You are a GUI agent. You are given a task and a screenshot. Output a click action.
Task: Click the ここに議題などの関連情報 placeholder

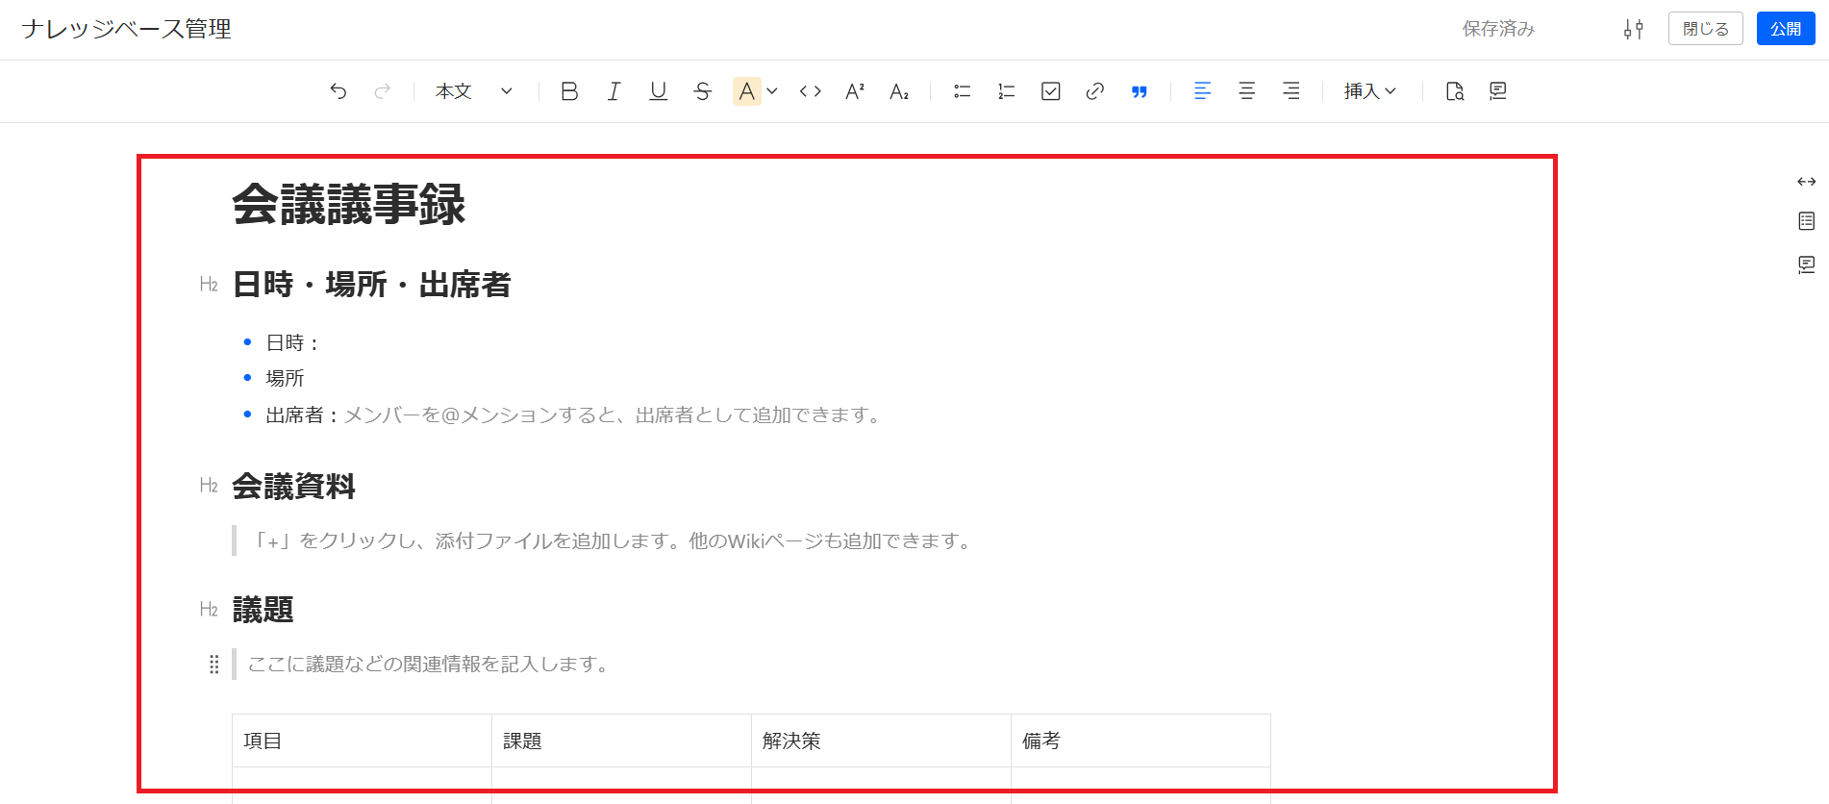point(430,665)
